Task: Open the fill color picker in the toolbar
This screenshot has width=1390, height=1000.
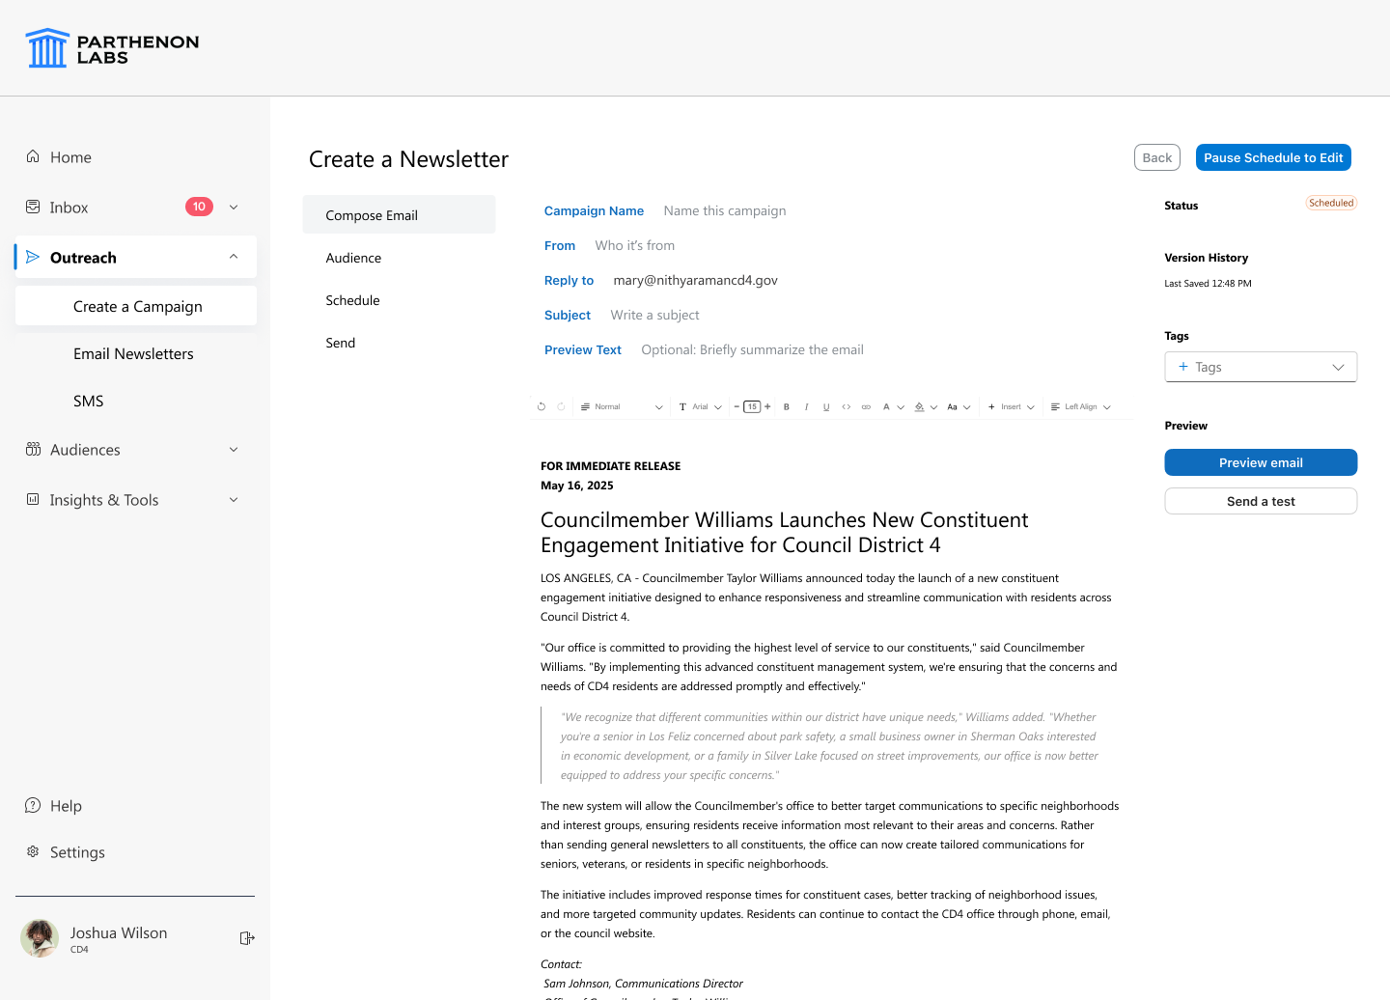Action: point(926,407)
